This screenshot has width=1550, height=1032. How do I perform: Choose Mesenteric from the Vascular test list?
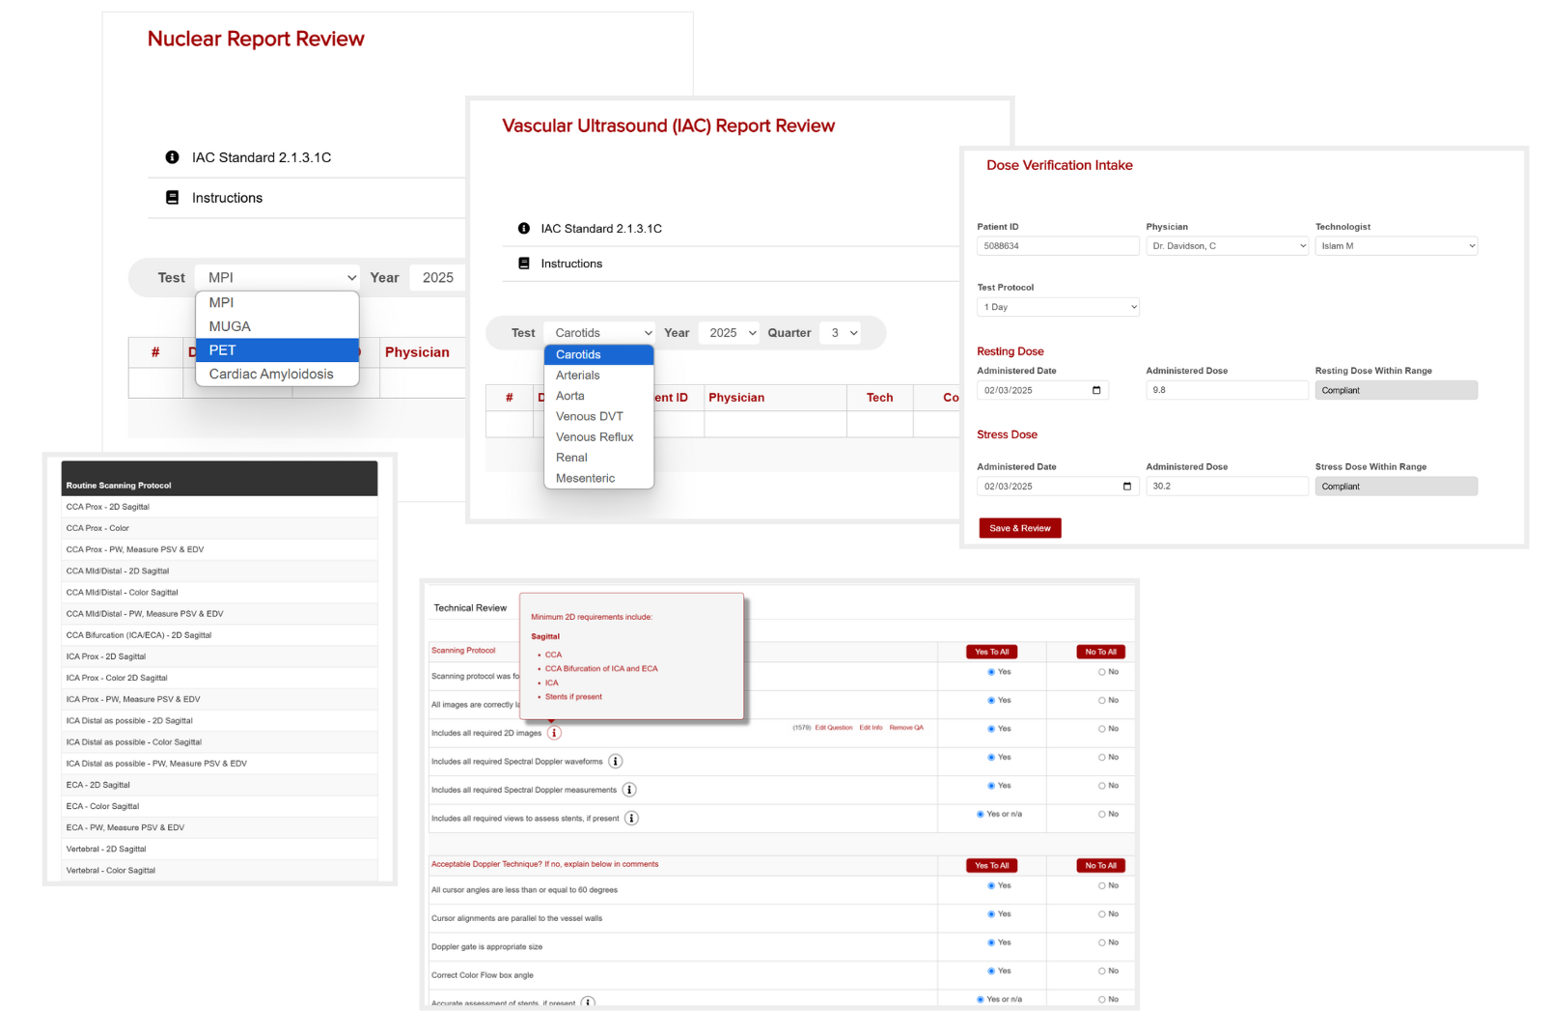coord(599,478)
